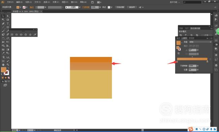Select the Direct Selection tool

coord(8,16)
